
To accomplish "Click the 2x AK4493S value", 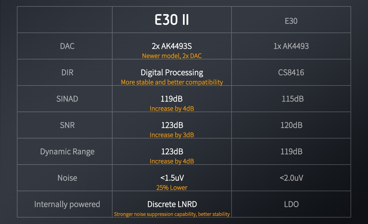I will [172, 46].
